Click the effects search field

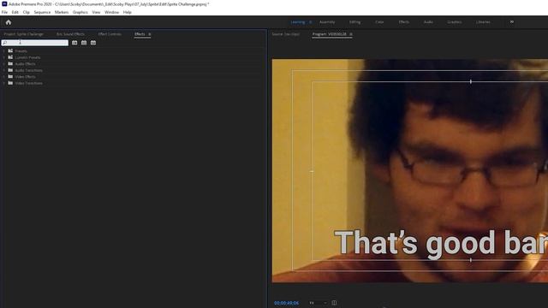pos(34,43)
